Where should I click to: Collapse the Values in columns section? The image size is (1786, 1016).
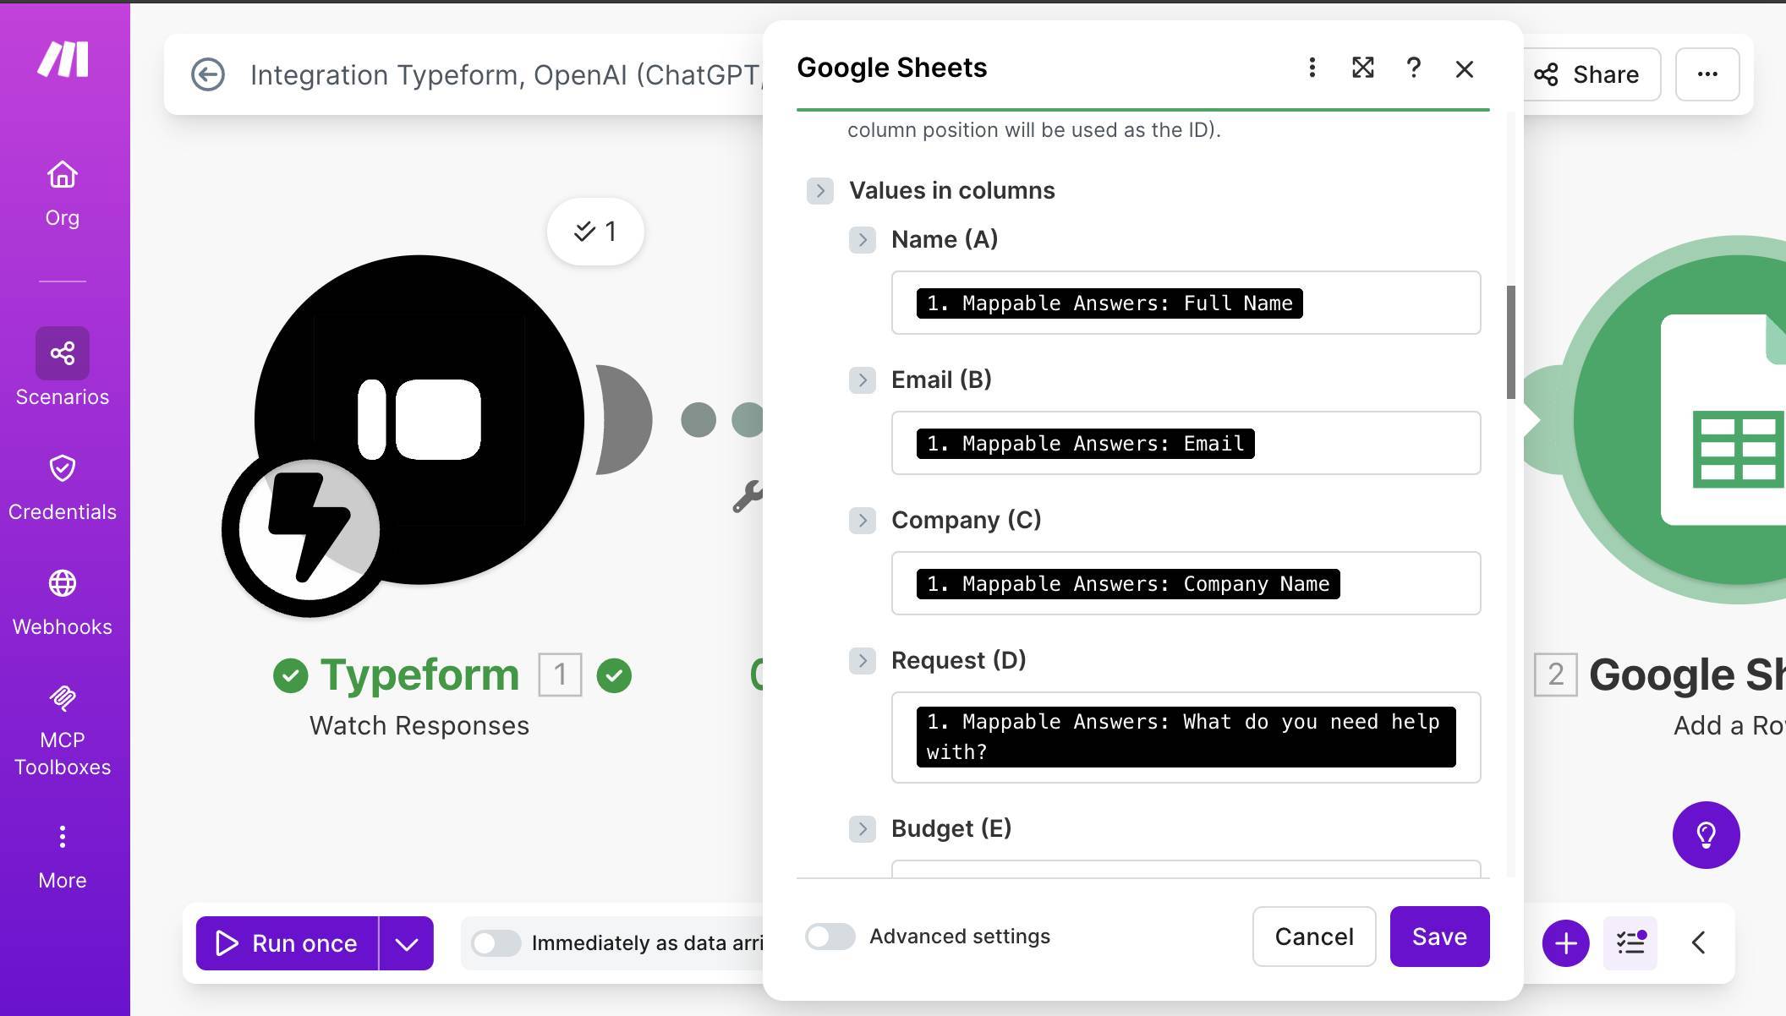point(819,190)
